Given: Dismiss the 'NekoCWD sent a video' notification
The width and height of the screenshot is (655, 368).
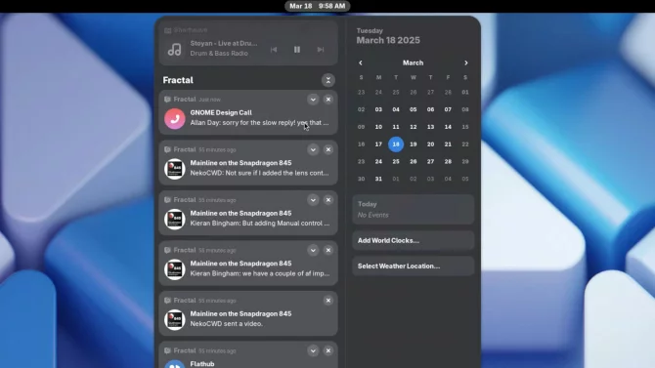Looking at the screenshot, I should (328, 301).
